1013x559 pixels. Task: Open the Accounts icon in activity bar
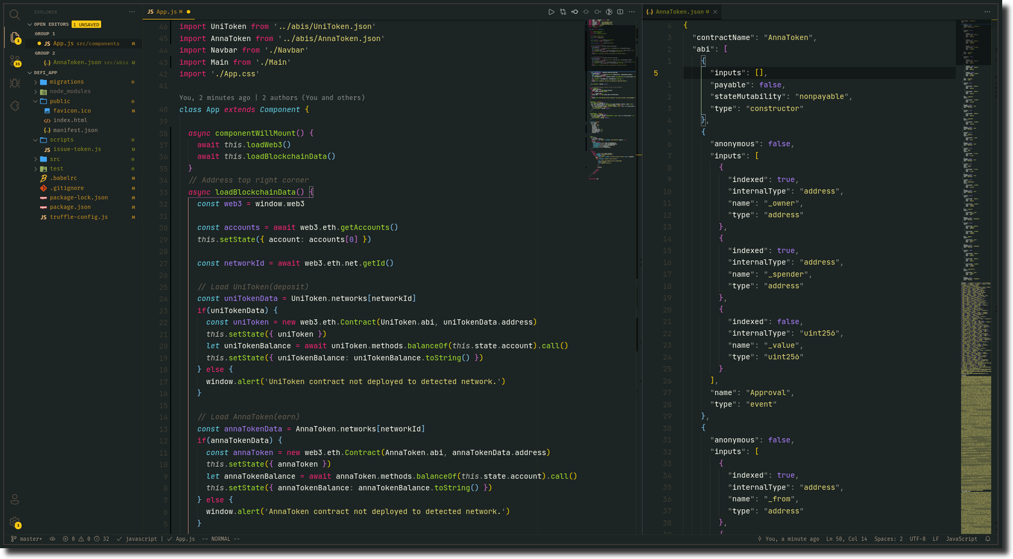point(15,499)
